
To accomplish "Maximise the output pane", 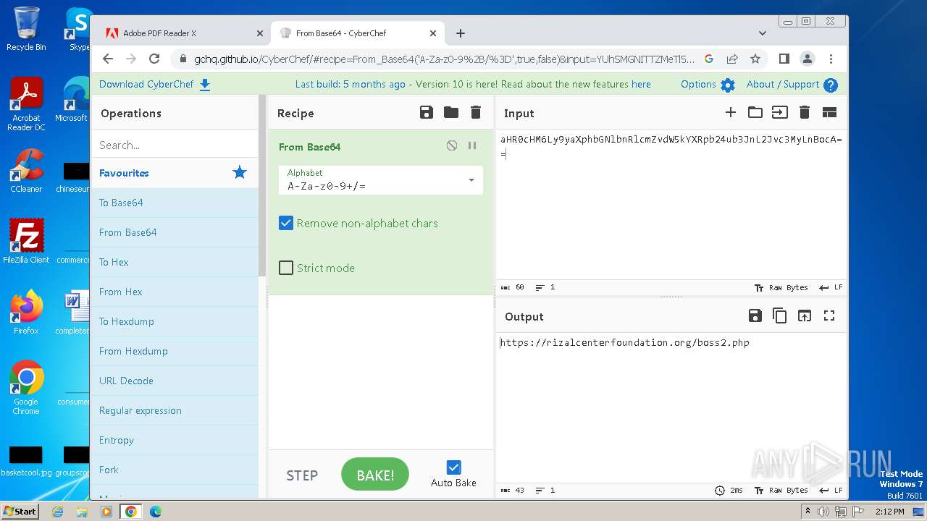I will pyautogui.click(x=829, y=315).
